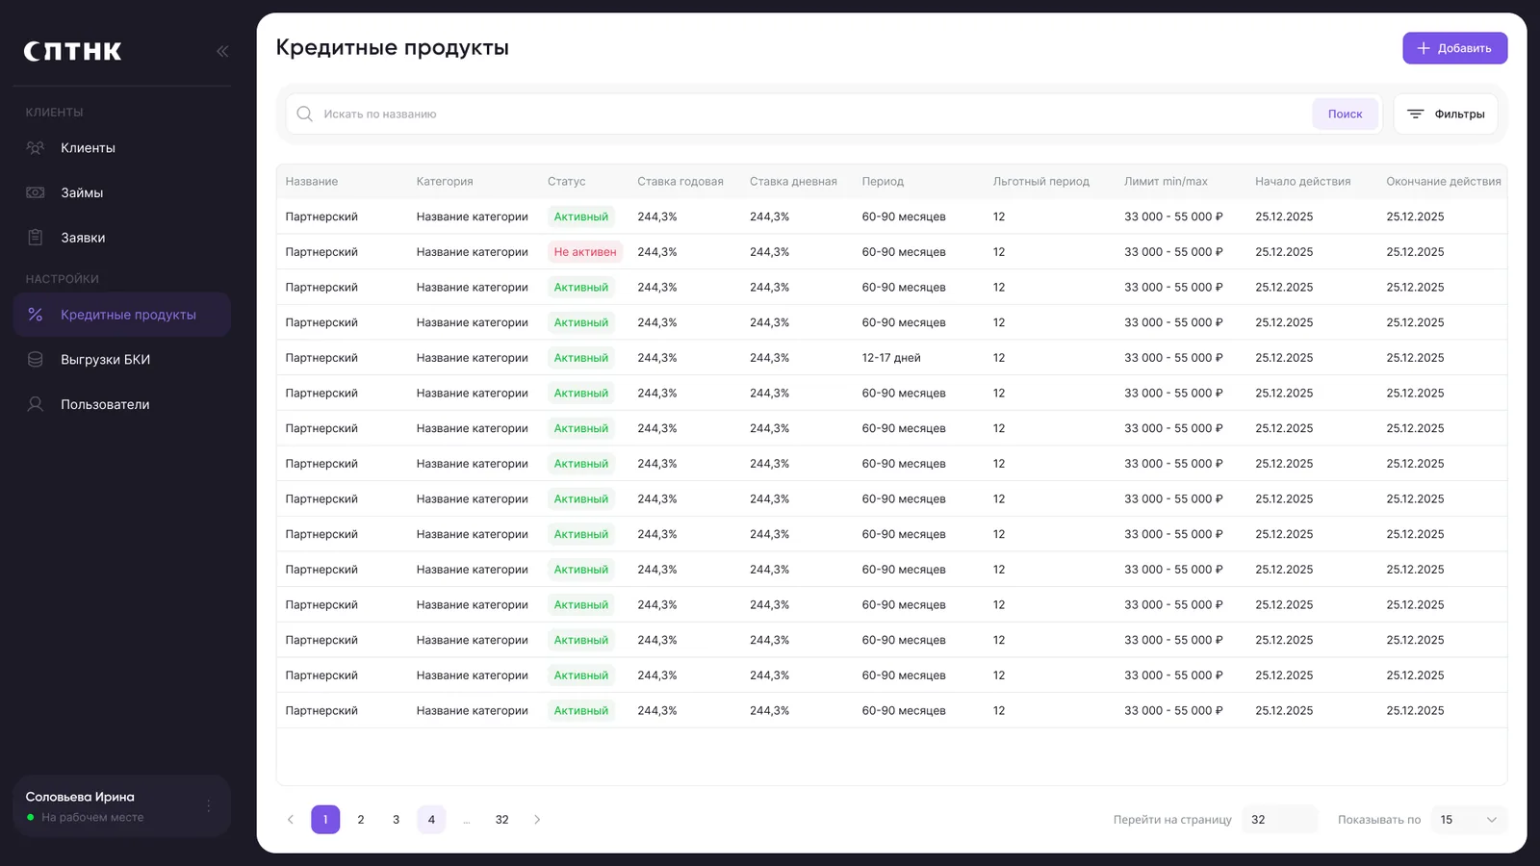Open the user menu three-dots icon
The height and width of the screenshot is (866, 1540).
coord(209,806)
